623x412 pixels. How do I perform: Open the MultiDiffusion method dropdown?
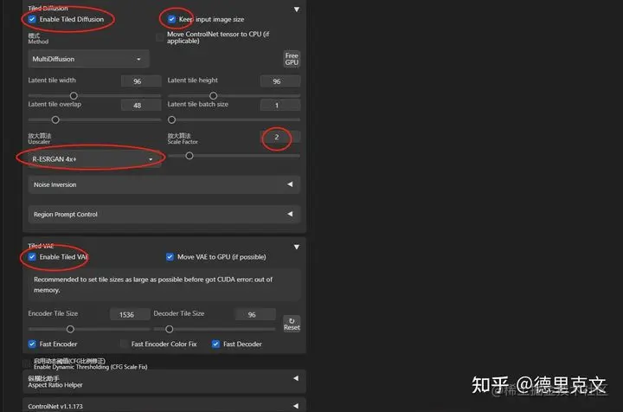click(x=88, y=59)
